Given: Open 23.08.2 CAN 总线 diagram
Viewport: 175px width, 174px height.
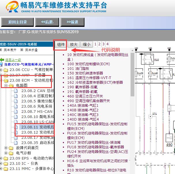Looking at the screenshot, I should pos(37,91).
